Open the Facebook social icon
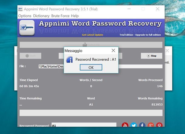Screen dimensions: 185x134 point(142,125)
